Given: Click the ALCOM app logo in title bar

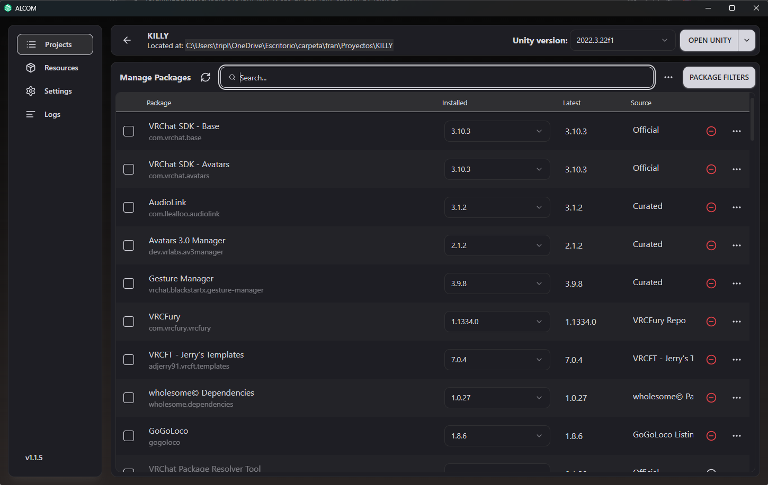Looking at the screenshot, I should coord(8,8).
